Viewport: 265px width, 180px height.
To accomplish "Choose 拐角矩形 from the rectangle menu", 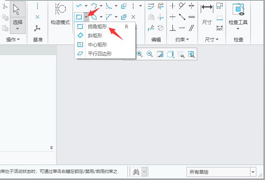I will point(105,27).
